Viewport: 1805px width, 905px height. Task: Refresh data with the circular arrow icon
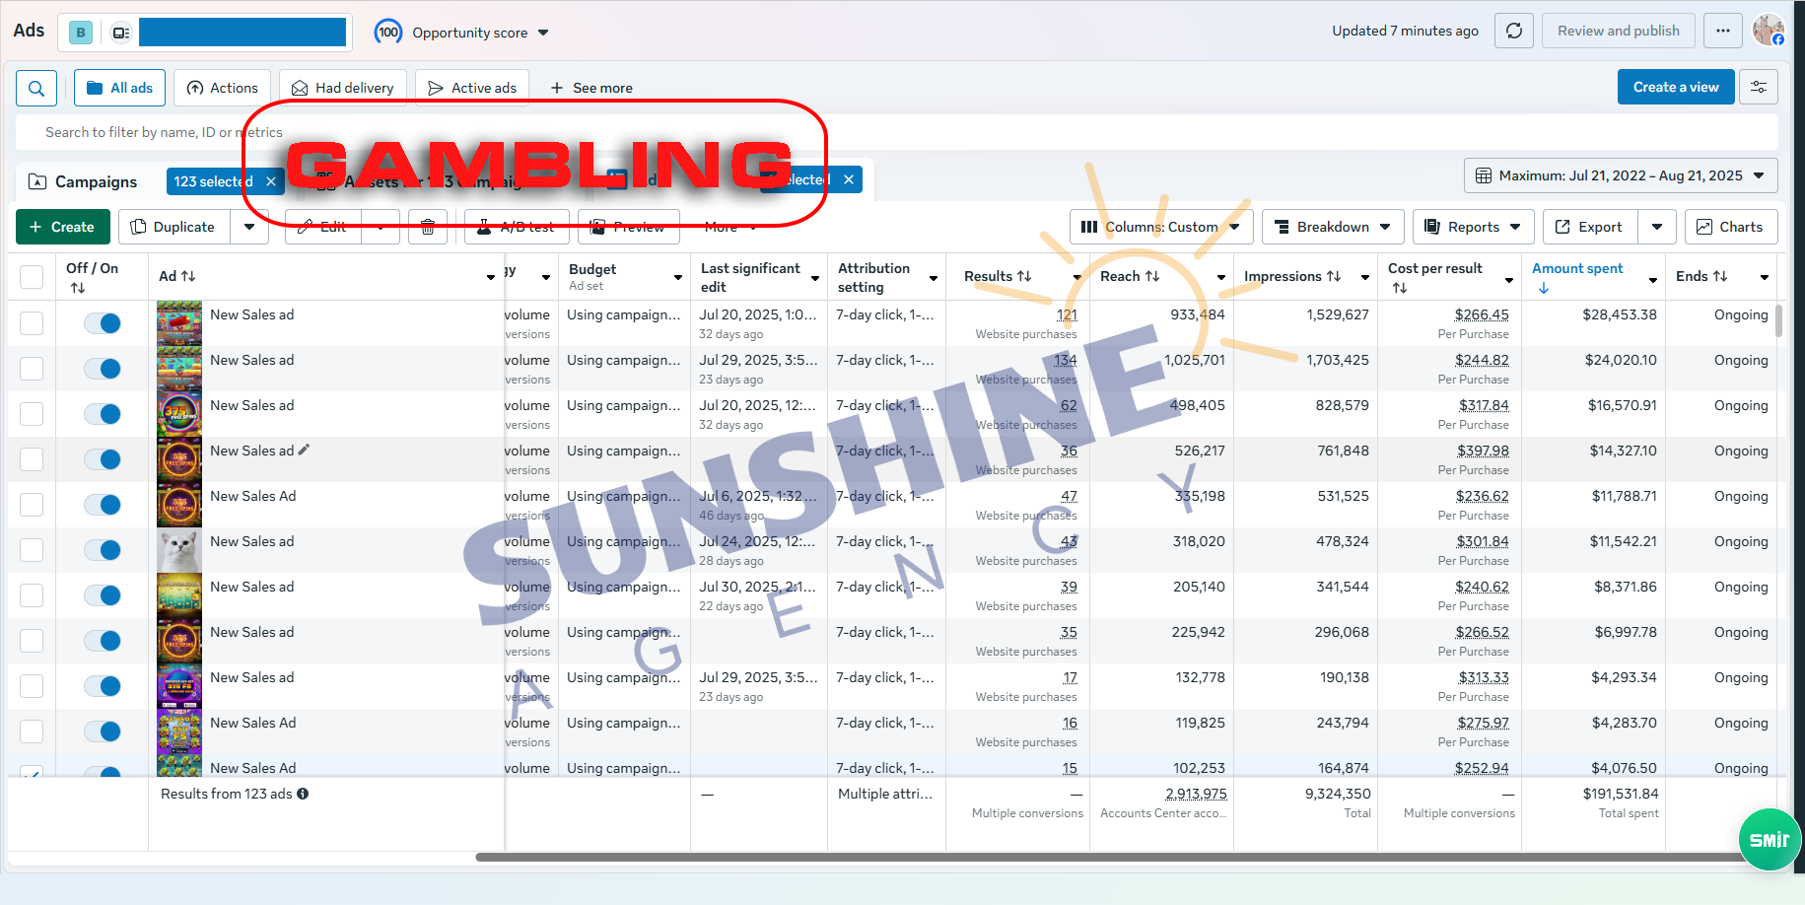pos(1514,31)
